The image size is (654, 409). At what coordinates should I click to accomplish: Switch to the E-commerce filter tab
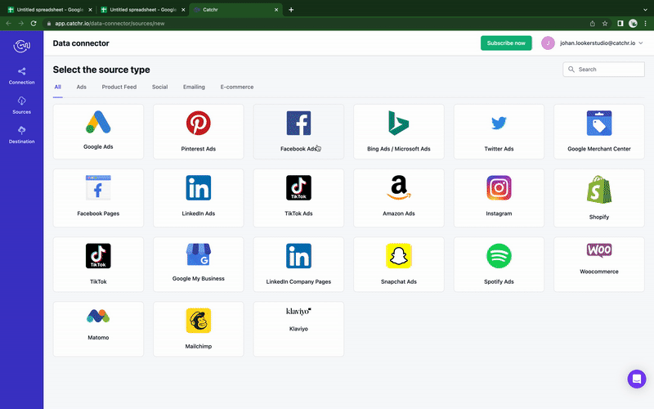tap(237, 87)
